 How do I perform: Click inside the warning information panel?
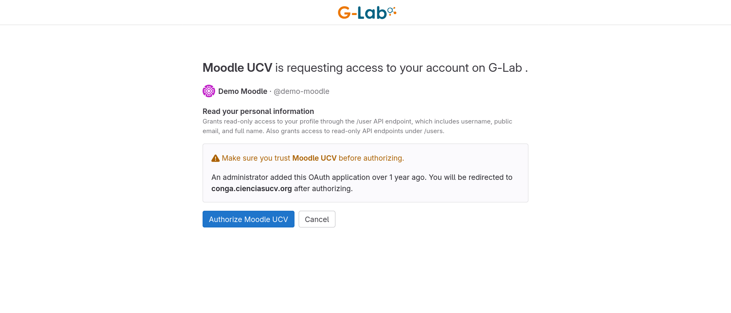365,173
